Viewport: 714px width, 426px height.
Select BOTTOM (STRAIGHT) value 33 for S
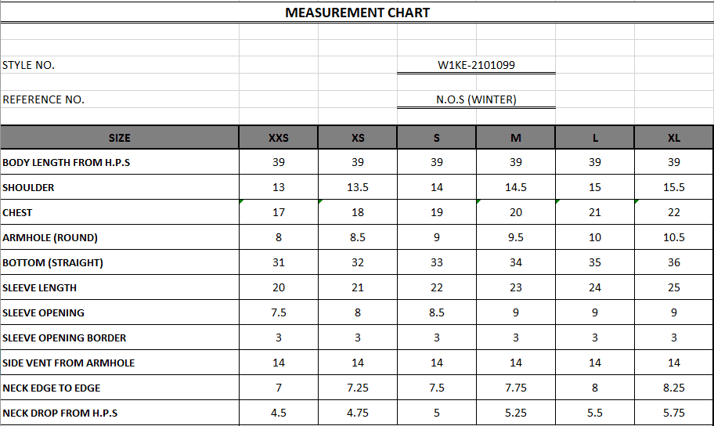click(x=437, y=263)
